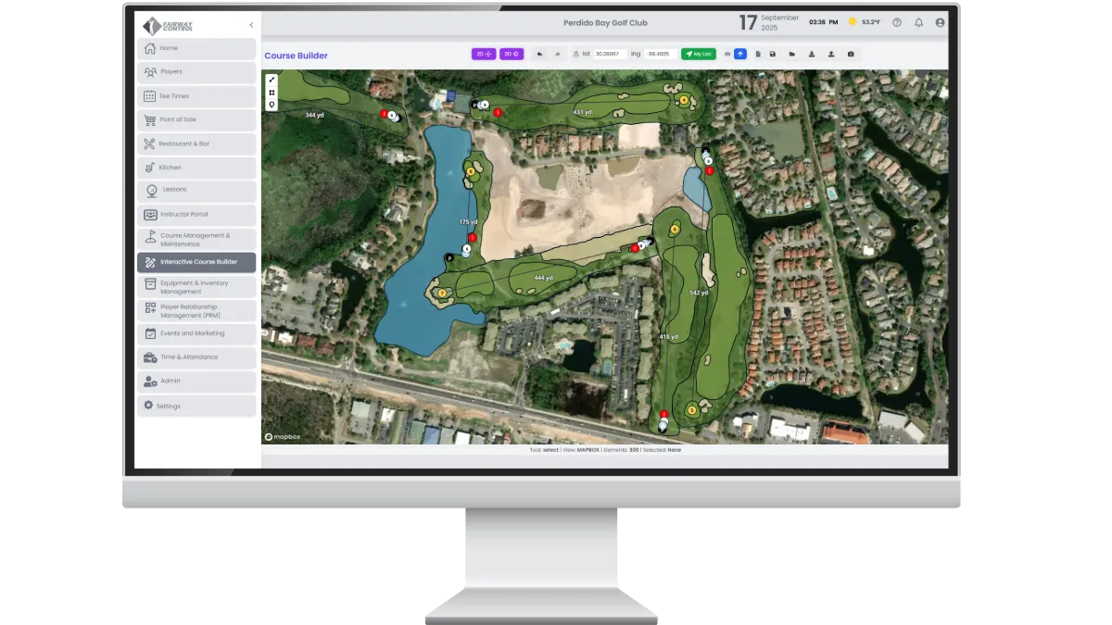Click the green My Loc button
Screen dimensions: 1112x625
(x=698, y=55)
